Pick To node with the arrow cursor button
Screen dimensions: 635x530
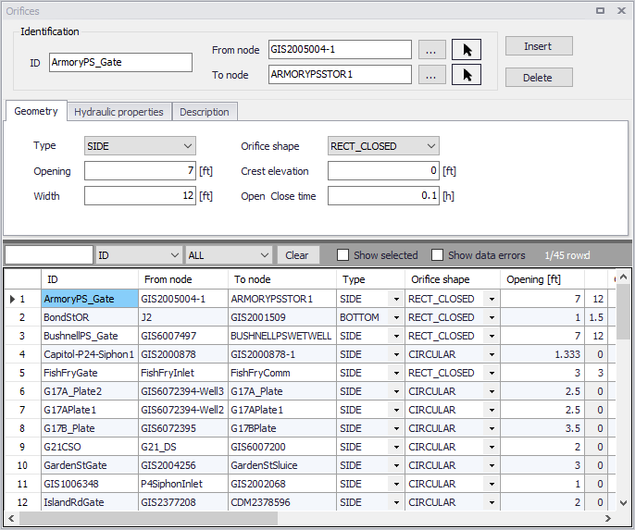point(467,75)
